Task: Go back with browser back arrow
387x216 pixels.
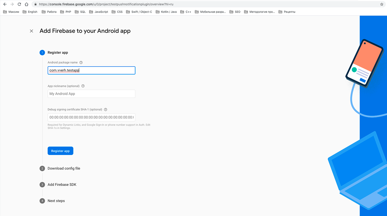Action: pos(5,4)
